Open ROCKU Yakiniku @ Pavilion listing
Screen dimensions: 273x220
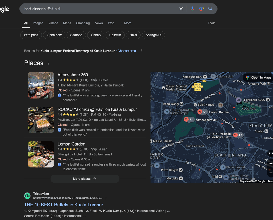point(97,109)
